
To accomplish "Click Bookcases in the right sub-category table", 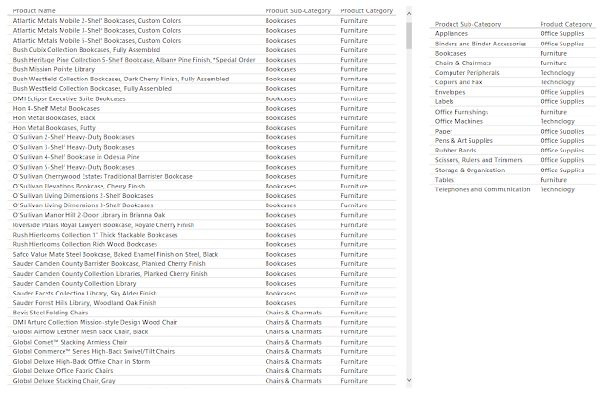I will pyautogui.click(x=451, y=53).
